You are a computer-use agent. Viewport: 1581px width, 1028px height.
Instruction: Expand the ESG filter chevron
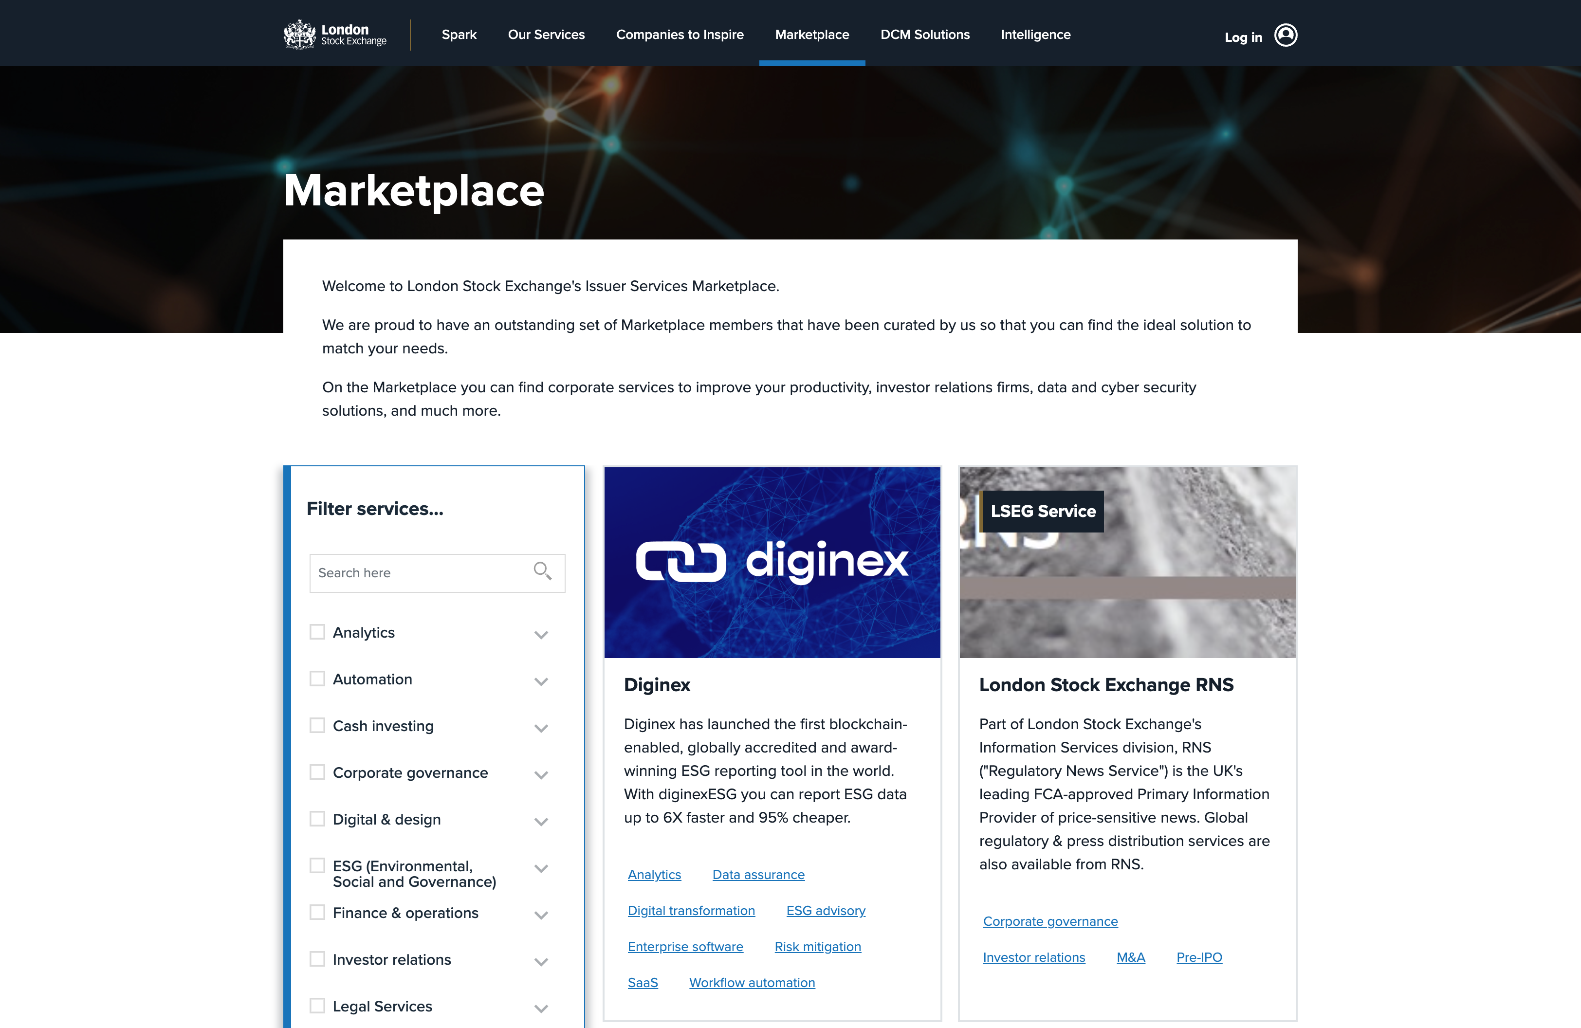point(541,869)
